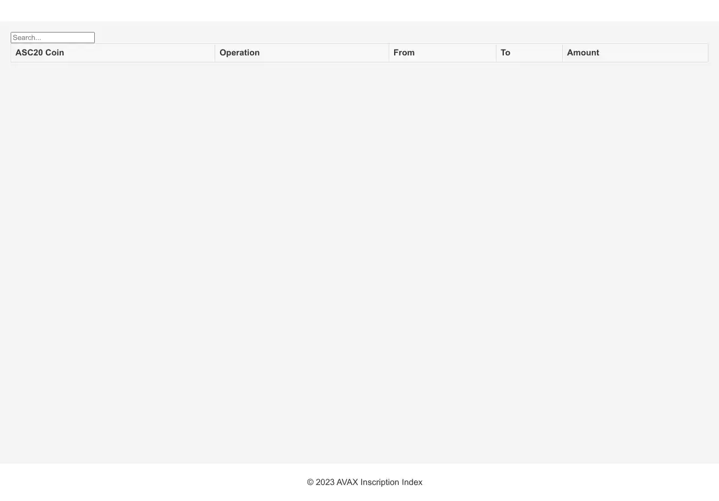This screenshot has height=501, width=719.
Task: Click the 2023 AVAX Inscription Index footer text
Action: pos(364,482)
